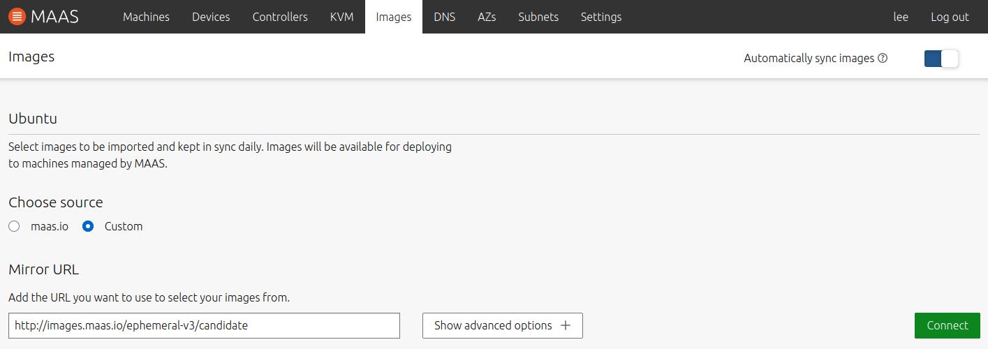Open Settings in the top navigation
This screenshot has width=988, height=349.
tap(600, 17)
